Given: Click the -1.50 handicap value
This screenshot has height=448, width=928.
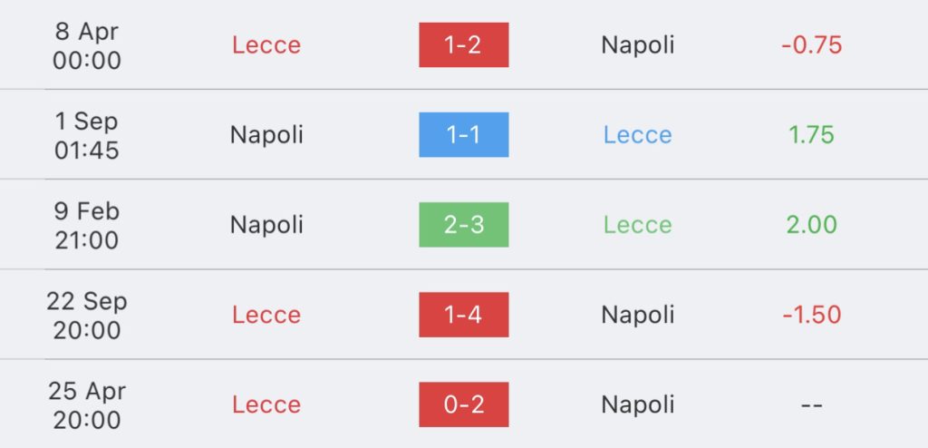Looking at the screenshot, I should [x=811, y=315].
